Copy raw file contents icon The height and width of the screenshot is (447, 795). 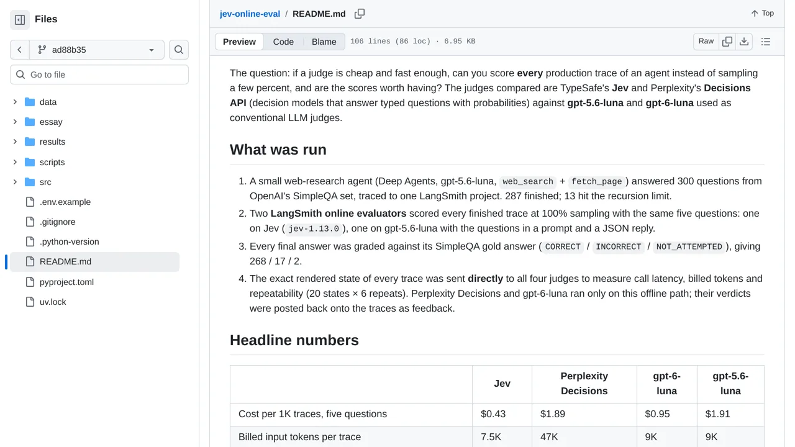point(727,42)
